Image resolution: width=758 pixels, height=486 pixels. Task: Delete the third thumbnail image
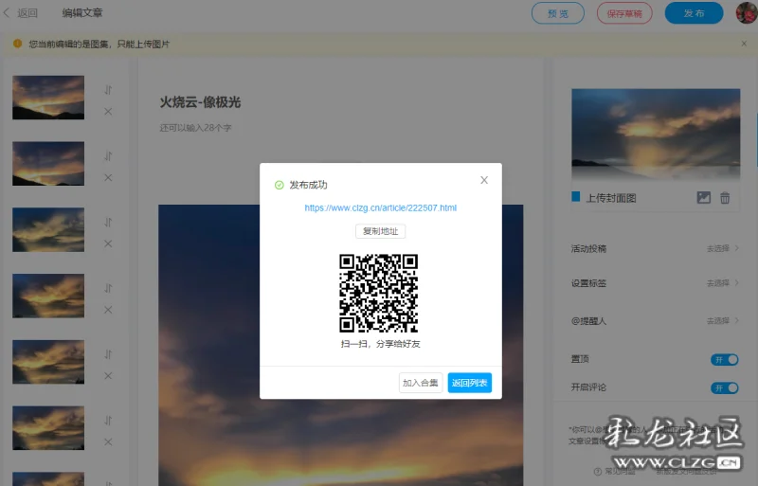click(108, 243)
